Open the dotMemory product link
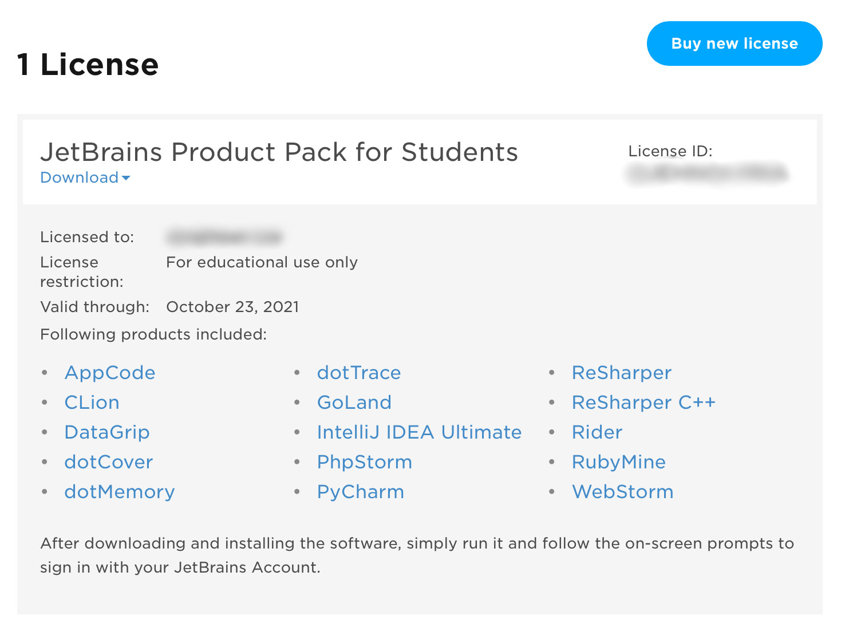841x639 pixels. 119,491
